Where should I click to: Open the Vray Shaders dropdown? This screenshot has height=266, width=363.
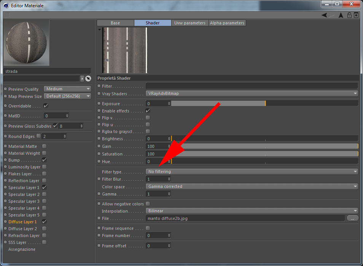coord(252,93)
